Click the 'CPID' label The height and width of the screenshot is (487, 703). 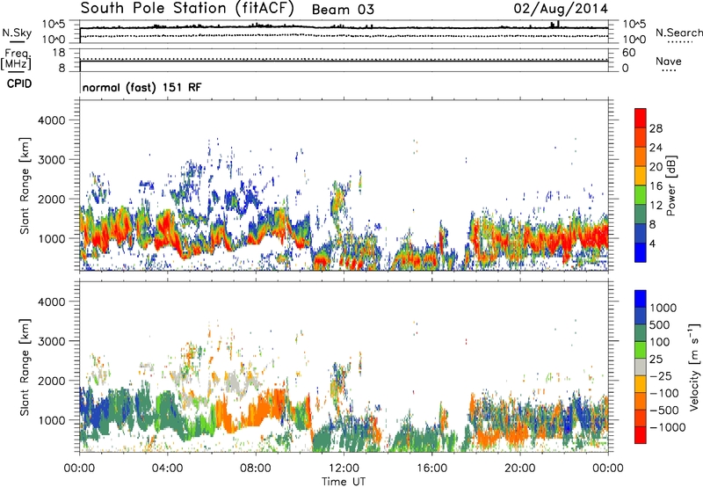tap(19, 84)
